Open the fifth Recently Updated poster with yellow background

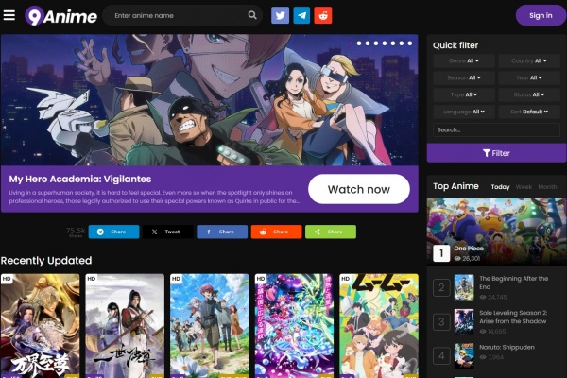379,326
